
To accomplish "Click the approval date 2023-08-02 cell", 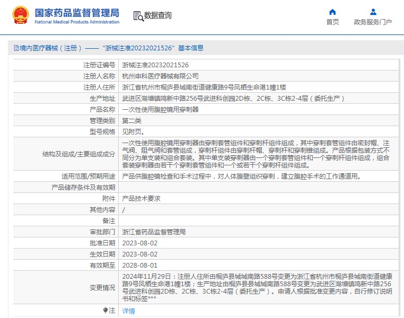I will [x=140, y=243].
